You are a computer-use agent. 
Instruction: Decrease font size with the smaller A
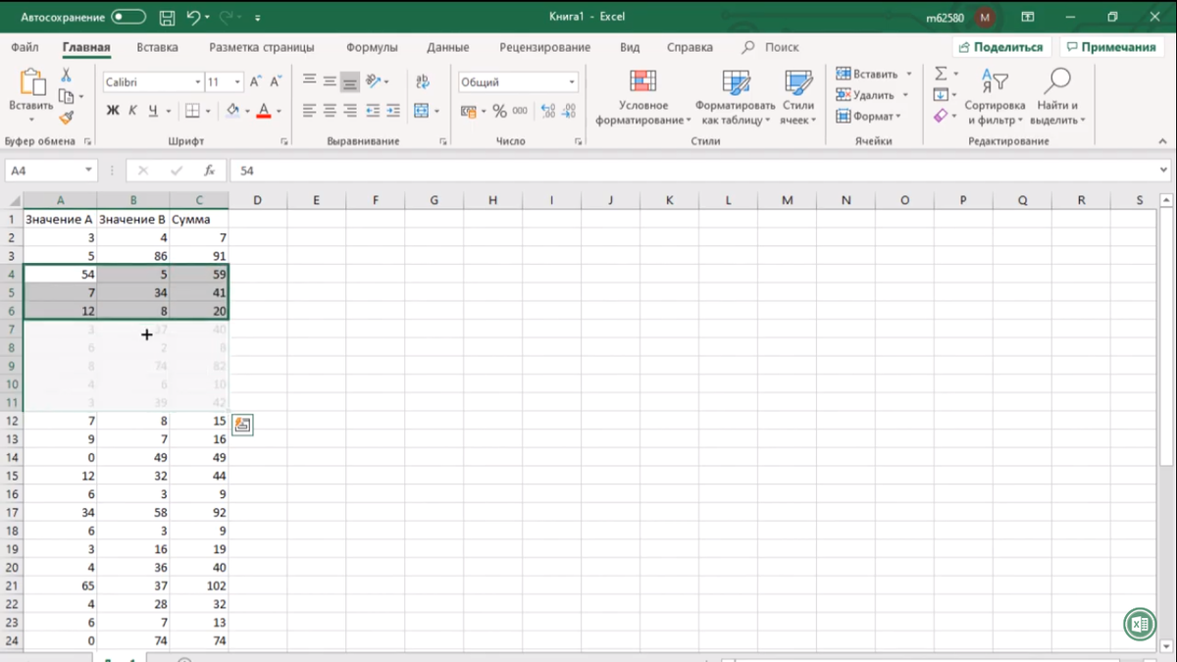coord(277,82)
